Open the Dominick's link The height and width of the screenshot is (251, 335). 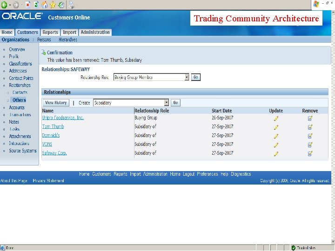[51, 135]
